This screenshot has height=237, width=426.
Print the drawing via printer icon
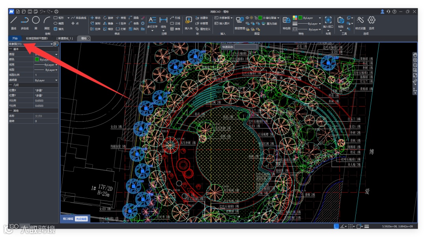tap(56, 11)
